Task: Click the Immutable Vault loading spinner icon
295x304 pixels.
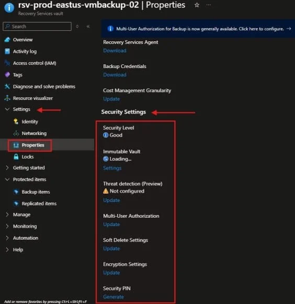Action: pos(106,159)
